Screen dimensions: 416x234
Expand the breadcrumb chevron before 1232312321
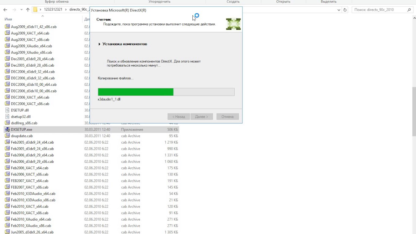pyautogui.click(x=41, y=10)
